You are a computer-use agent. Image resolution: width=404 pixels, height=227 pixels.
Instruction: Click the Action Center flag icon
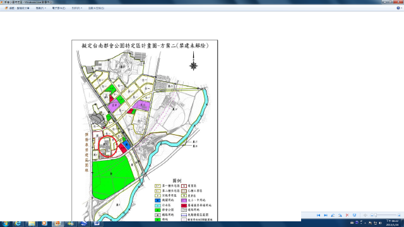pos(370,223)
